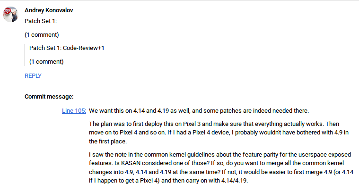Click the "Commit message:" heading

click(x=49, y=97)
